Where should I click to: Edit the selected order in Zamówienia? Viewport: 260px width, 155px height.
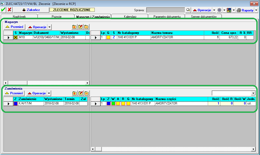click(80, 93)
